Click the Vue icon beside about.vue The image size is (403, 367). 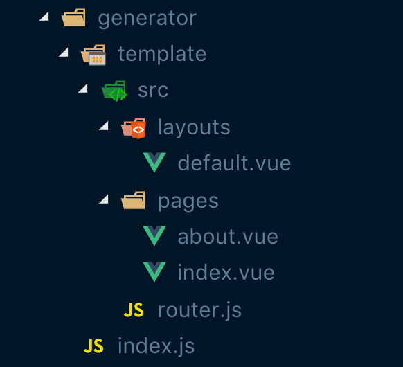click(154, 236)
